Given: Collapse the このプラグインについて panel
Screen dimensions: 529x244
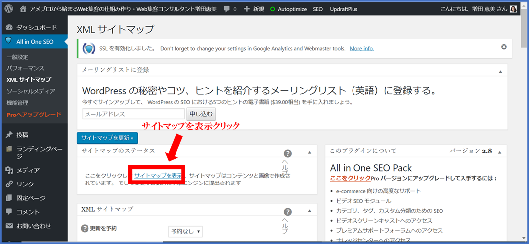Looking at the screenshot, I should click(500, 152).
